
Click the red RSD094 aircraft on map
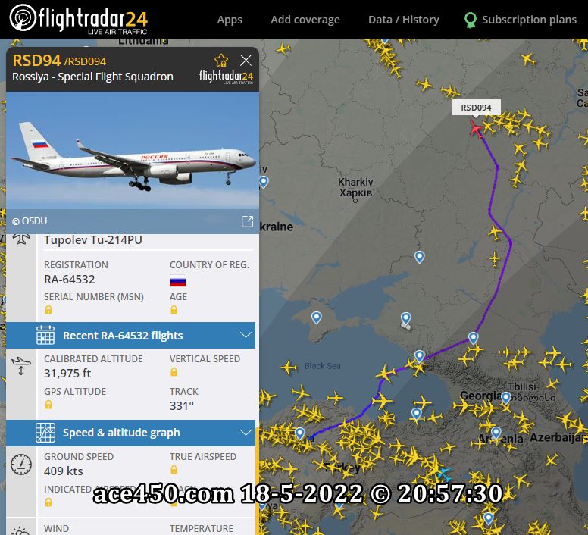[476, 130]
